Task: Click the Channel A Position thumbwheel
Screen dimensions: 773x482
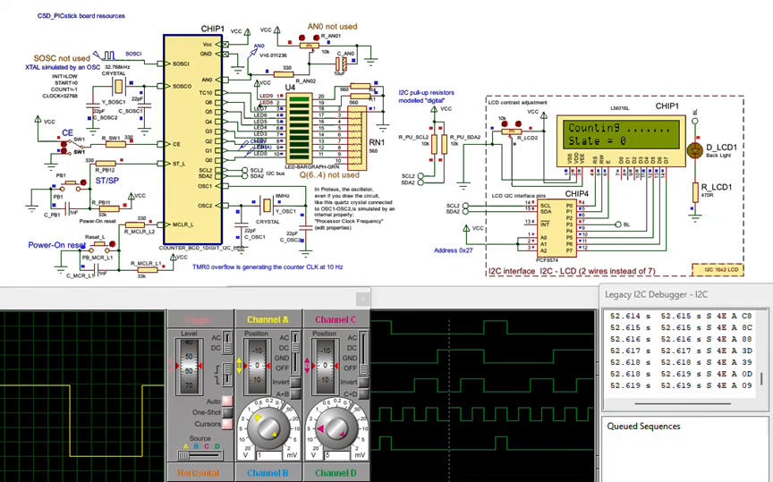Action: coord(258,366)
